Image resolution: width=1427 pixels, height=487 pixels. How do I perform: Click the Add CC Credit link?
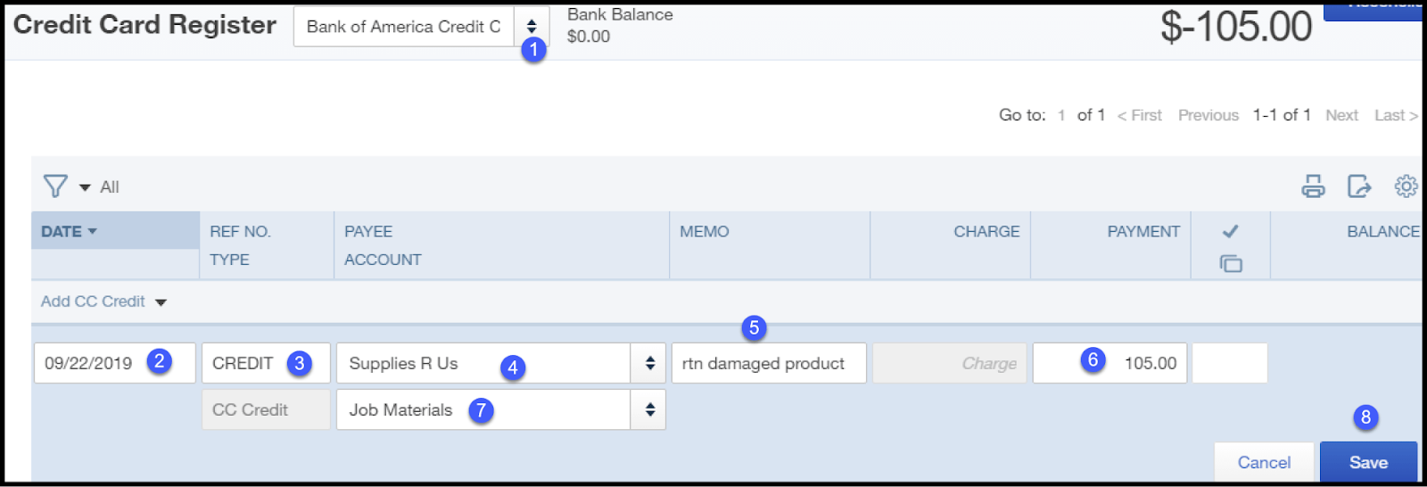93,301
